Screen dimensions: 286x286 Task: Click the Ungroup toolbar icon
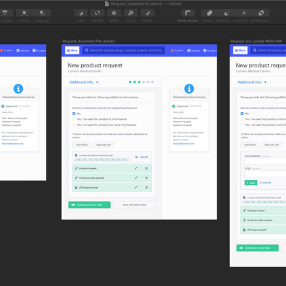click(x=42, y=13)
